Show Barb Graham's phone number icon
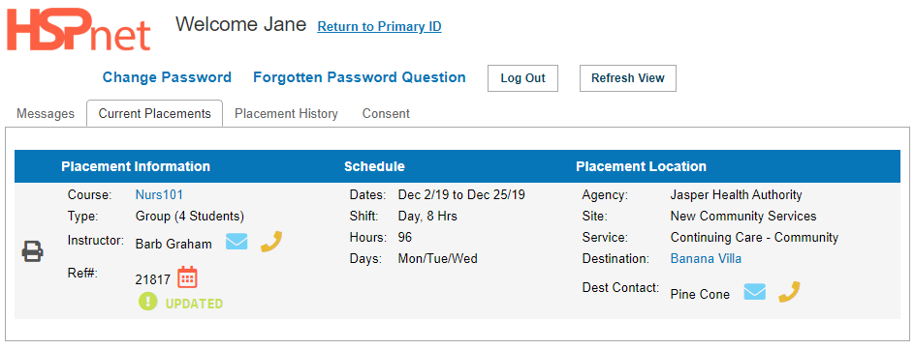Screen dimensions: 915x349 click(271, 242)
